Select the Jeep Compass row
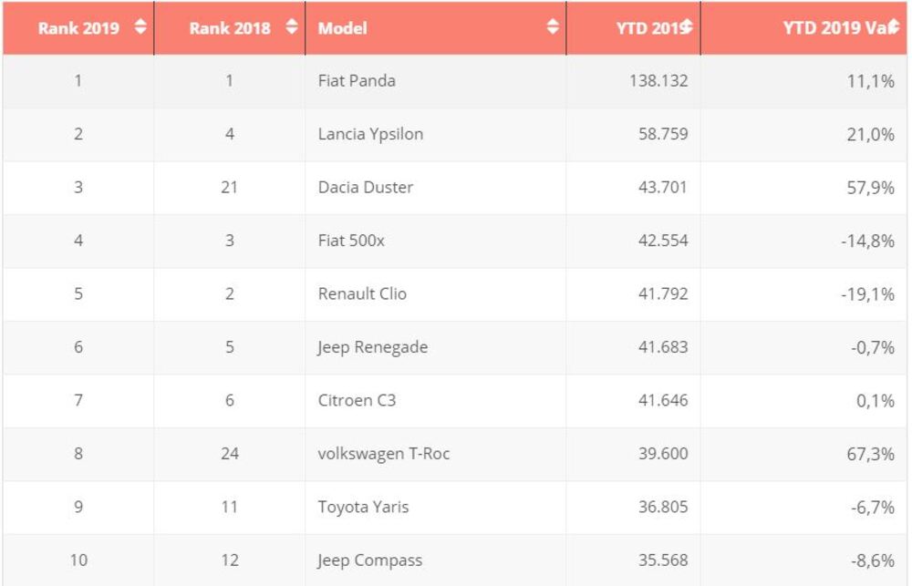This screenshot has height=586, width=912. coord(369,560)
